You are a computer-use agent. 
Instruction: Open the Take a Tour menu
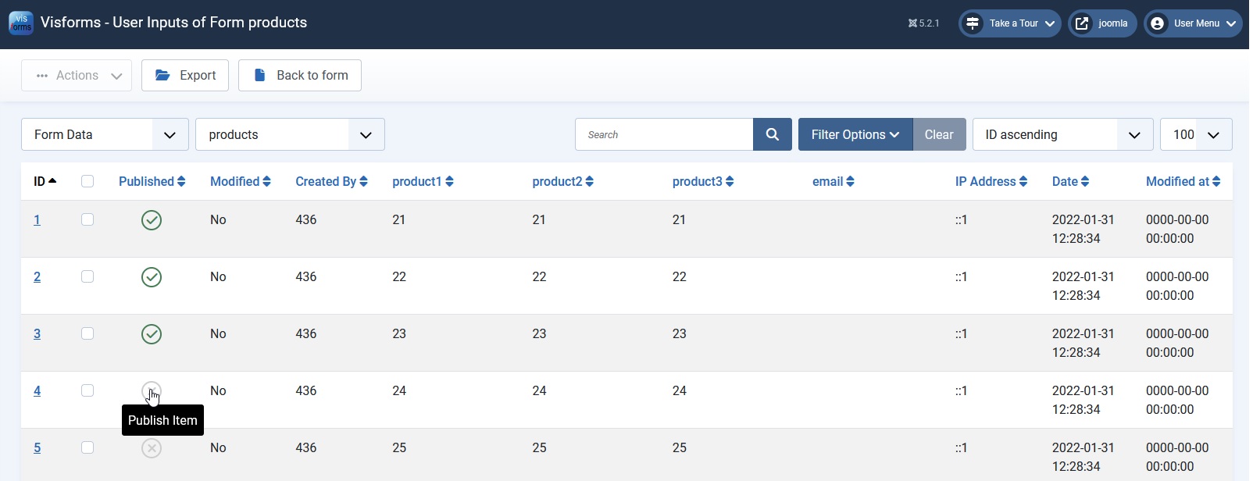1009,23
